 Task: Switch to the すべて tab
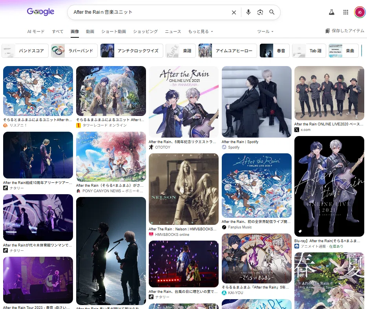pyautogui.click(x=58, y=31)
